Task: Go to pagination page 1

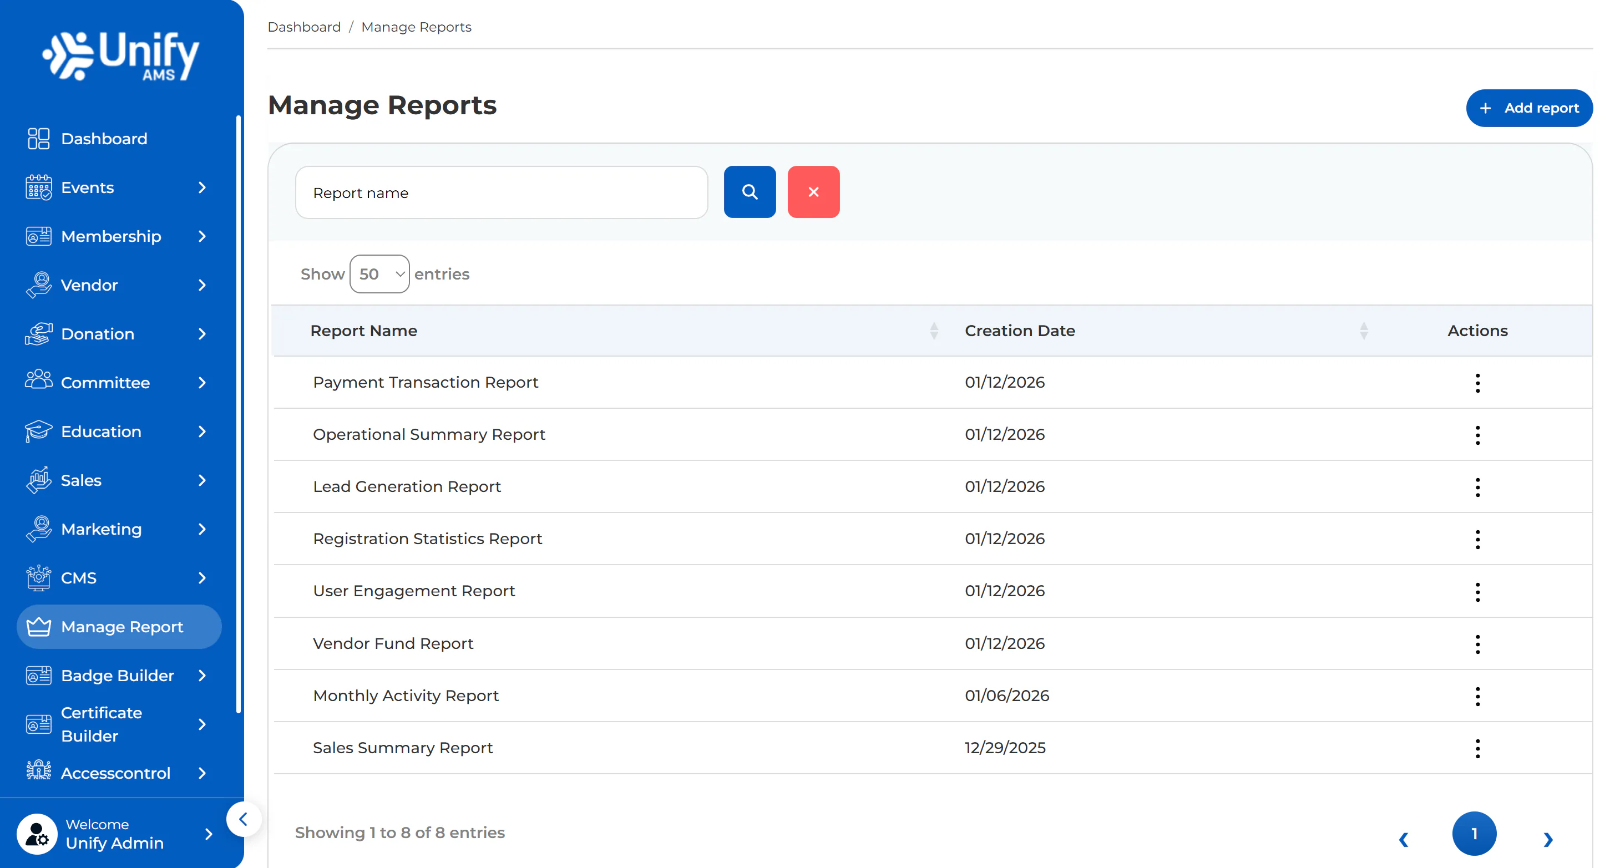Action: [x=1474, y=834]
